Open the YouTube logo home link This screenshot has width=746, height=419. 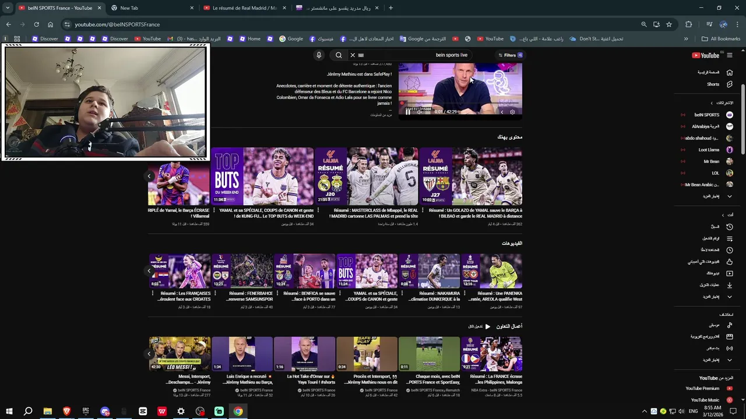[705, 55]
